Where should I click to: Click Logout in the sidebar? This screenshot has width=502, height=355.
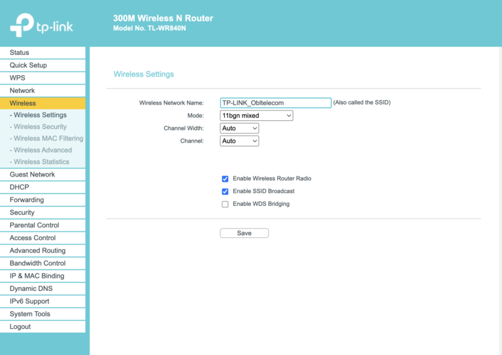coord(20,326)
